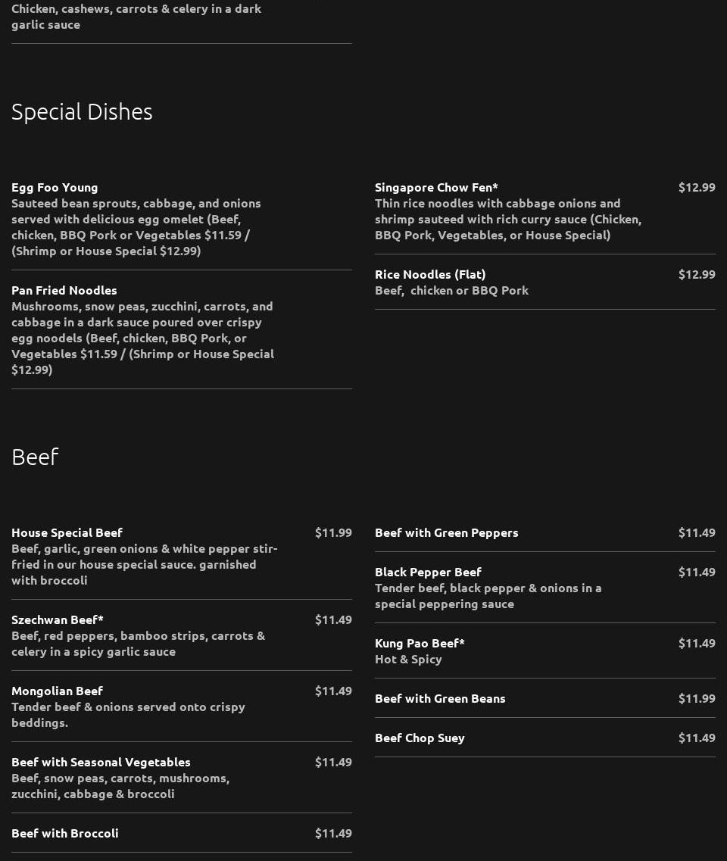
Task: Click the Beef Chop Suey item
Action: click(420, 738)
